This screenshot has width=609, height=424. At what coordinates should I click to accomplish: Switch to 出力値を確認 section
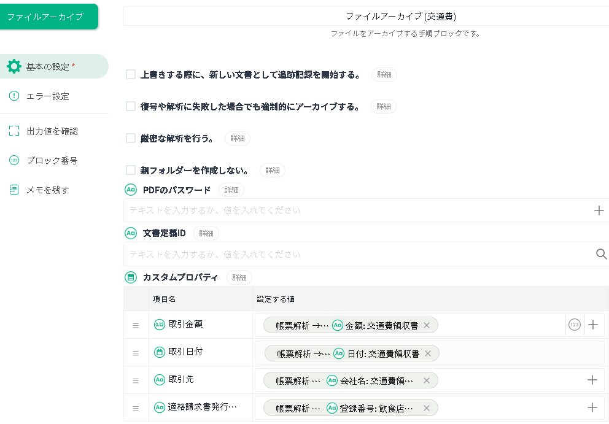pos(52,131)
